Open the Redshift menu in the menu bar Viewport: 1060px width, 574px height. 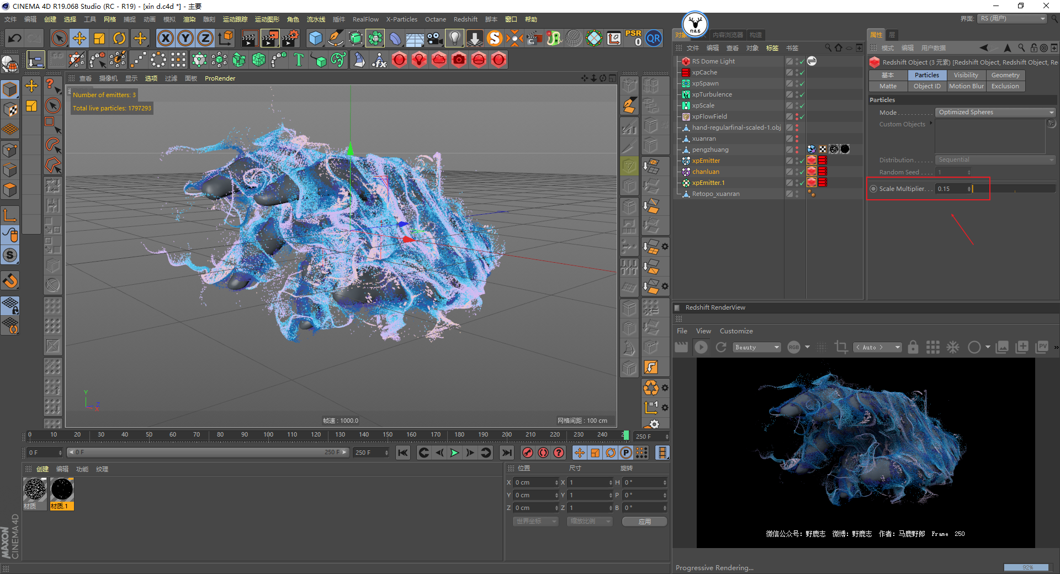(x=465, y=19)
